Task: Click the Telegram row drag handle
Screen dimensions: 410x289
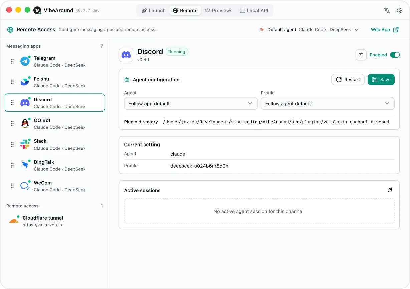Action: [12, 61]
